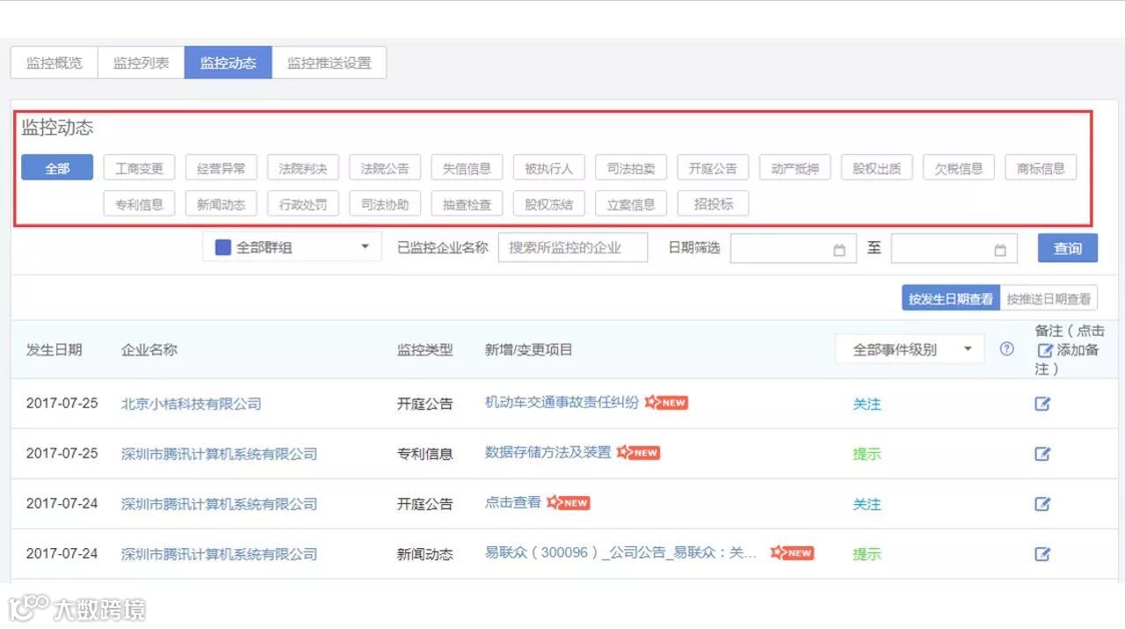Filter by 法院判决

point(303,168)
